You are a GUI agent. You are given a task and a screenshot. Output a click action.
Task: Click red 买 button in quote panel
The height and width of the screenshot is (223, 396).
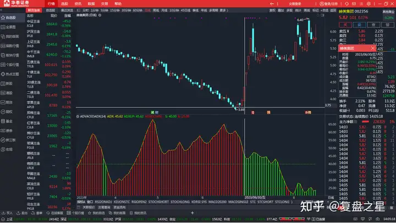point(345,25)
